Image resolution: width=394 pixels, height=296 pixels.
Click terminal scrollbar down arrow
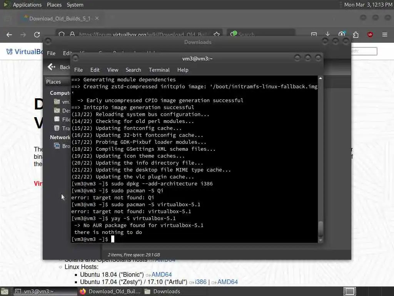[x=321, y=240]
